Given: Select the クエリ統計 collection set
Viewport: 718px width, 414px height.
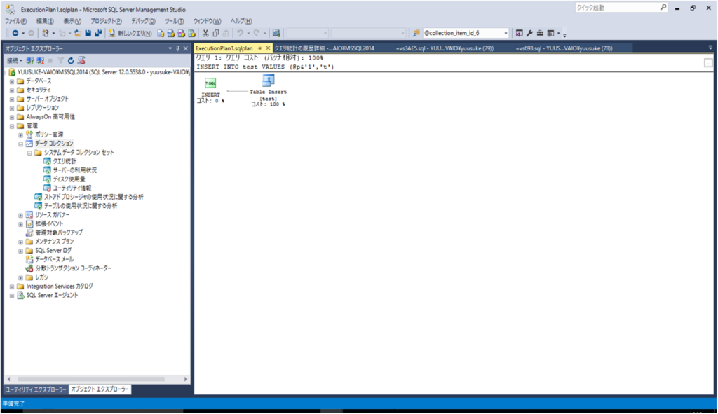Looking at the screenshot, I should [65, 161].
